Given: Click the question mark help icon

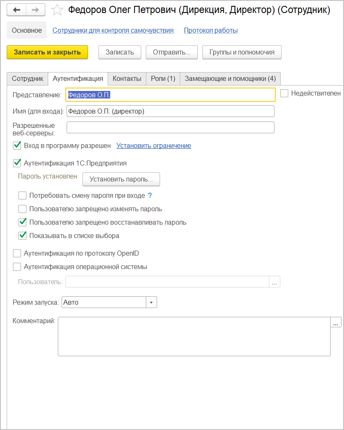Looking at the screenshot, I should pos(150,196).
